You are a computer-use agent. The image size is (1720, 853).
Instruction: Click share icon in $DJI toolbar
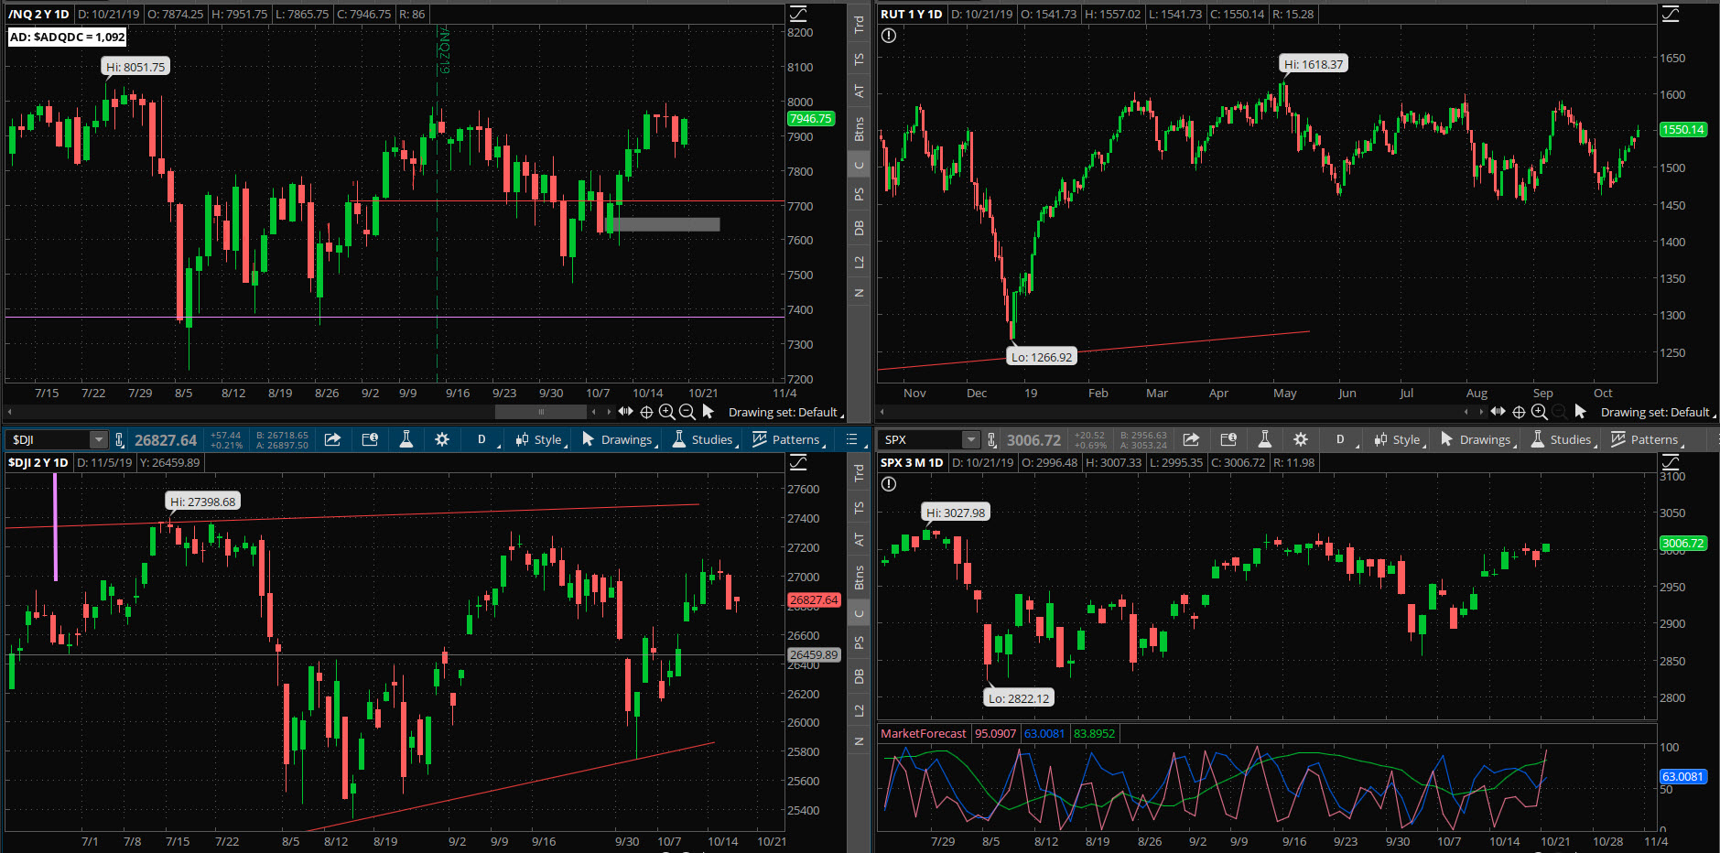333,439
